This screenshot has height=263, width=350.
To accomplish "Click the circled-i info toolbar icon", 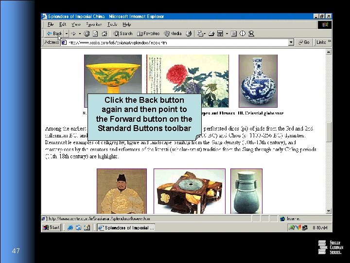I will coord(243,34).
